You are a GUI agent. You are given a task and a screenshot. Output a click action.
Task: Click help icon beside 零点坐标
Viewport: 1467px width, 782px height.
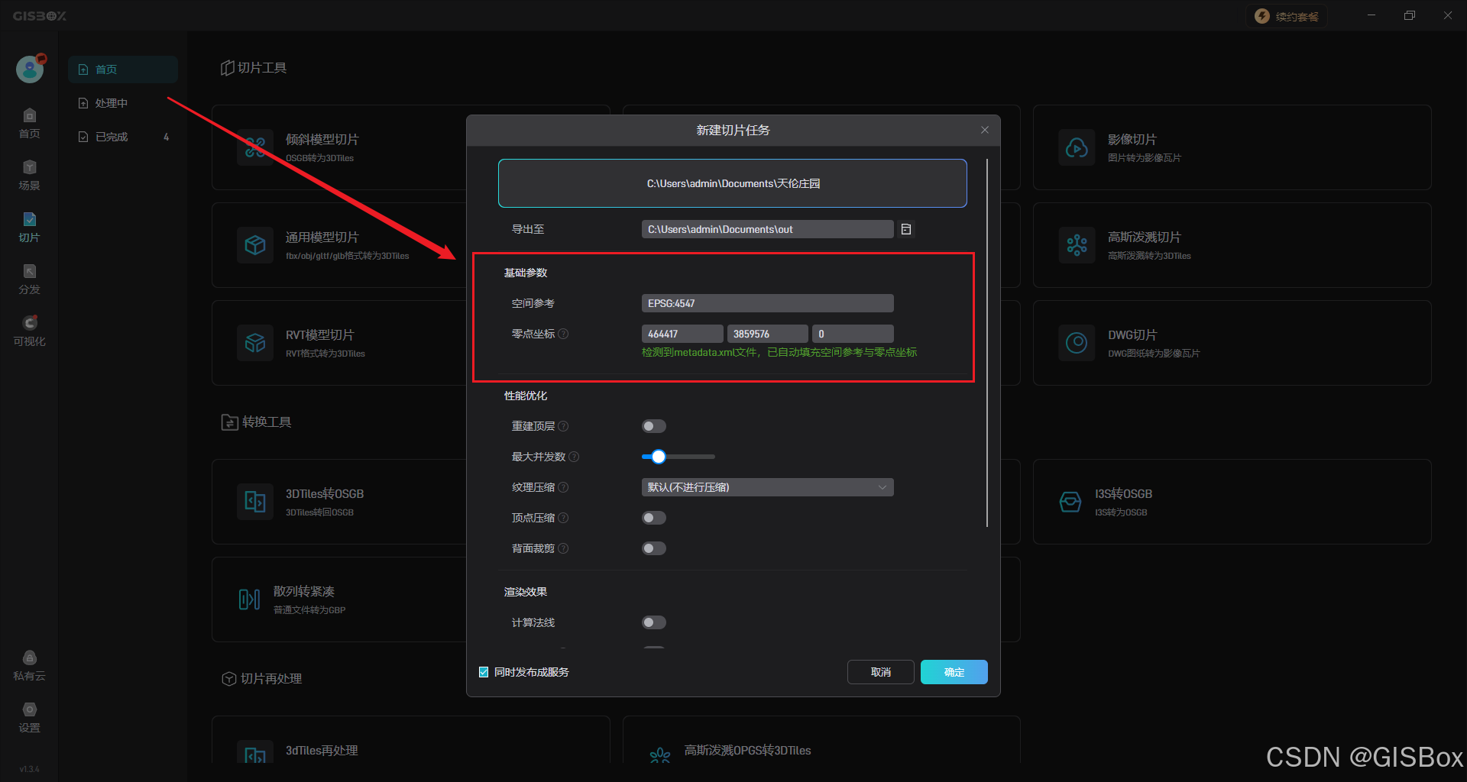coord(563,334)
